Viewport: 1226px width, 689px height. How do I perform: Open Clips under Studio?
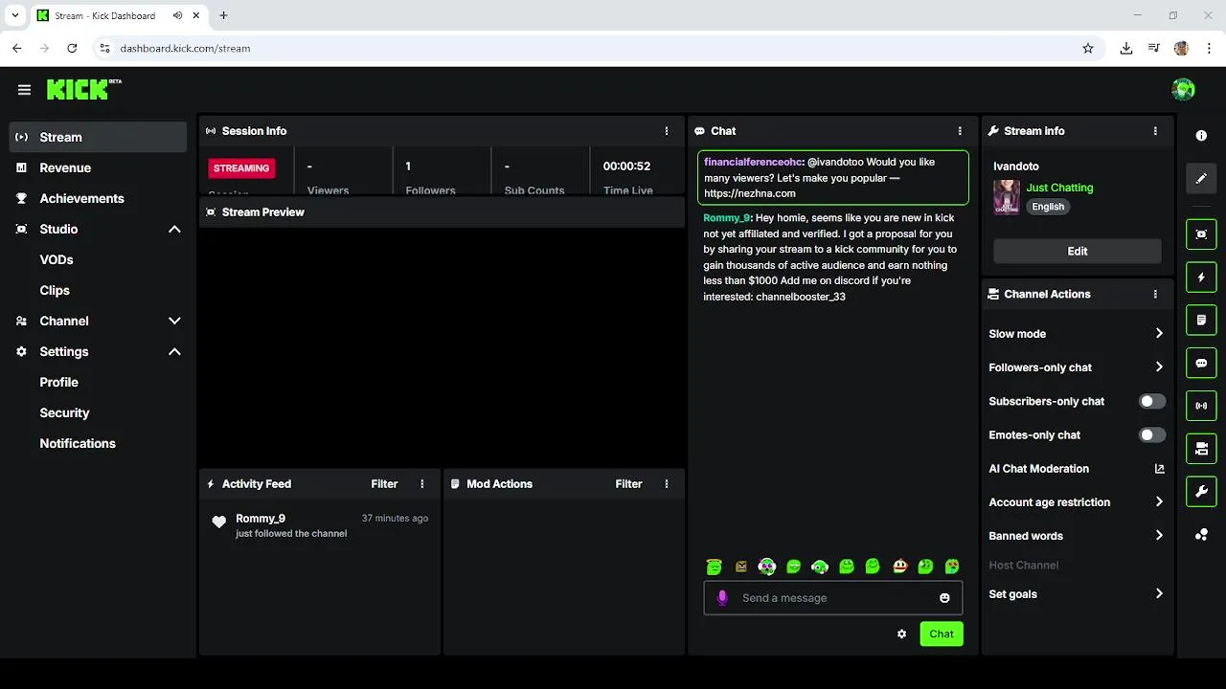coord(55,290)
